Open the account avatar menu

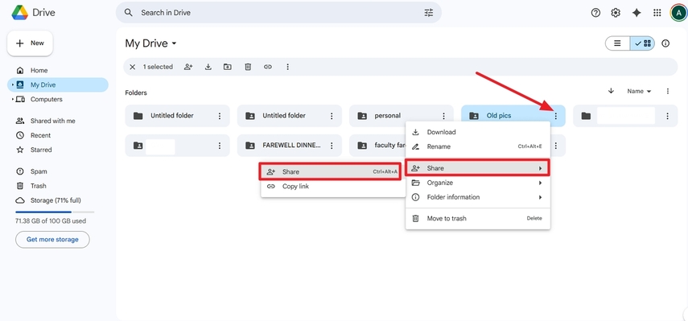click(679, 13)
